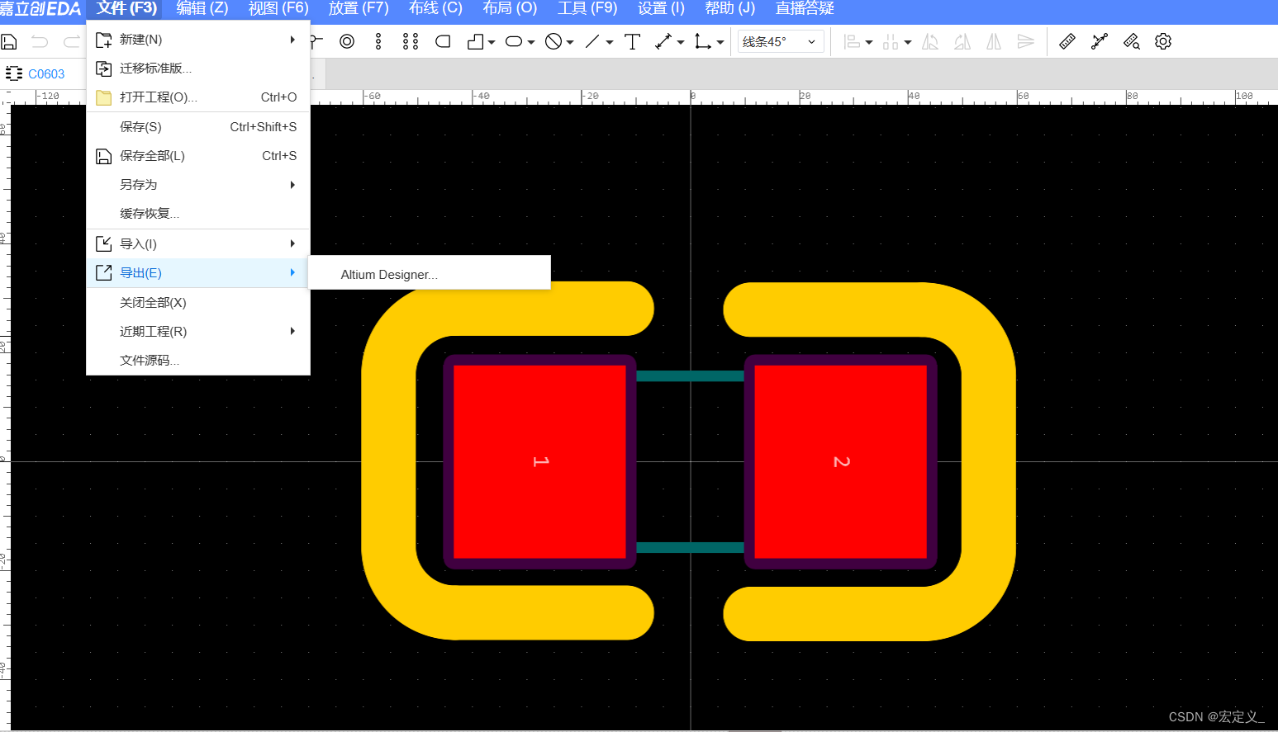
Task: Expand the 另存为 submenu
Action: click(198, 185)
